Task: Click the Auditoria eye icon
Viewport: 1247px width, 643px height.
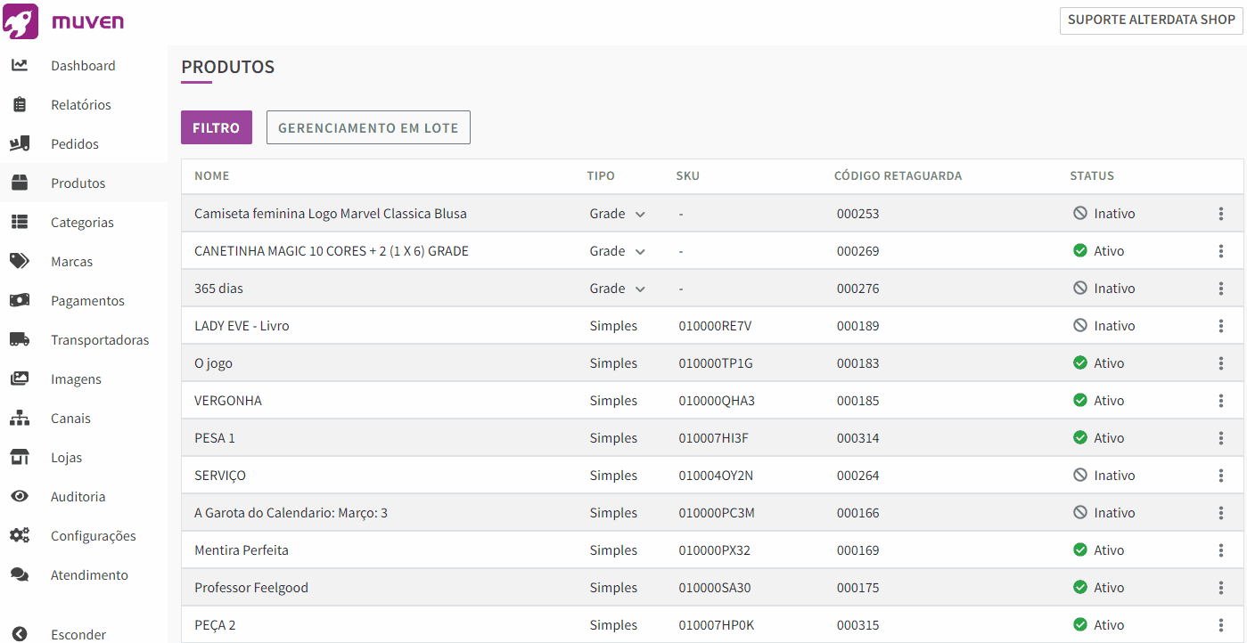Action: point(20,496)
